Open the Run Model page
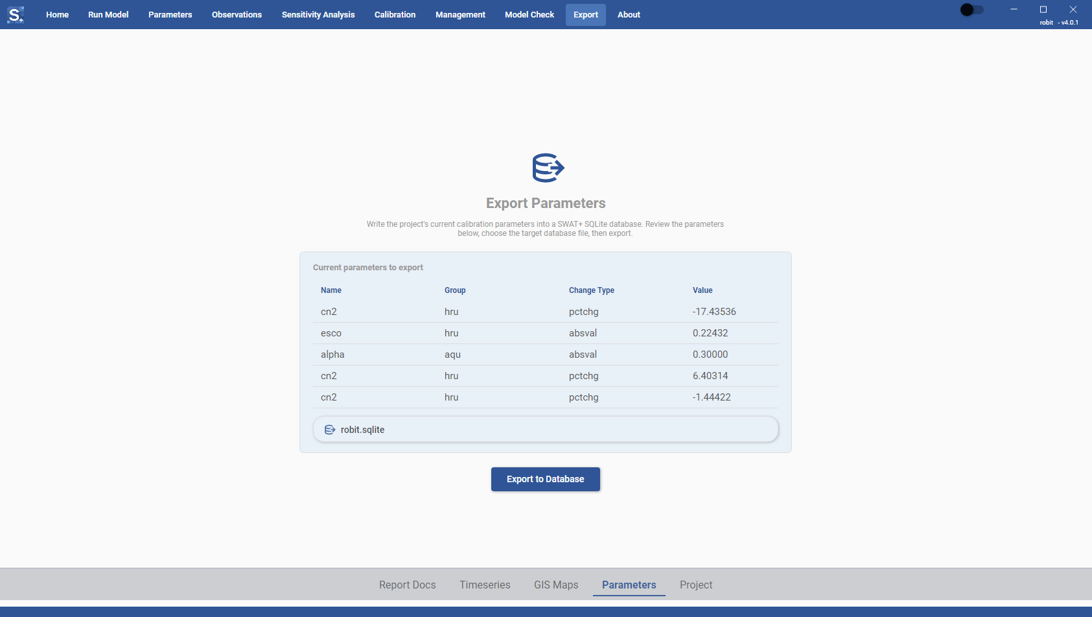Viewport: 1092px width, 617px height. 108,15
